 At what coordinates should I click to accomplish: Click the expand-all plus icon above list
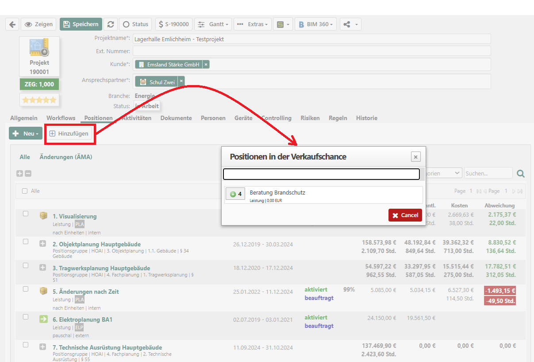(x=19, y=174)
